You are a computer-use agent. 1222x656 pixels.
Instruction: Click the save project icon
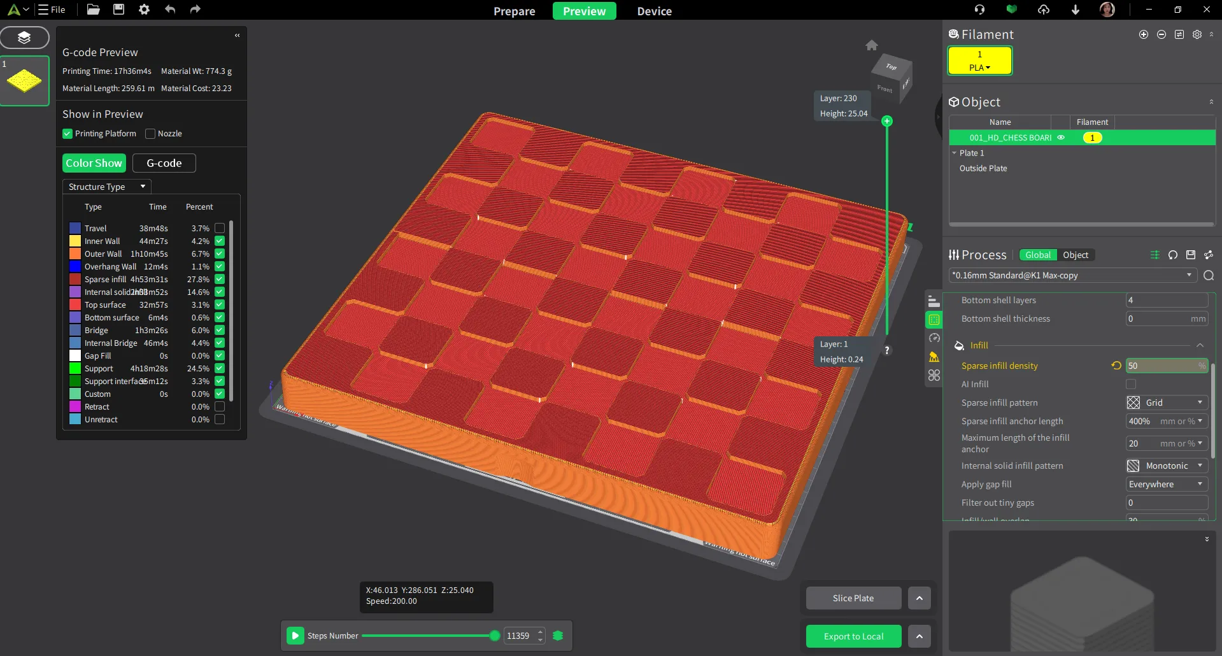point(118,10)
